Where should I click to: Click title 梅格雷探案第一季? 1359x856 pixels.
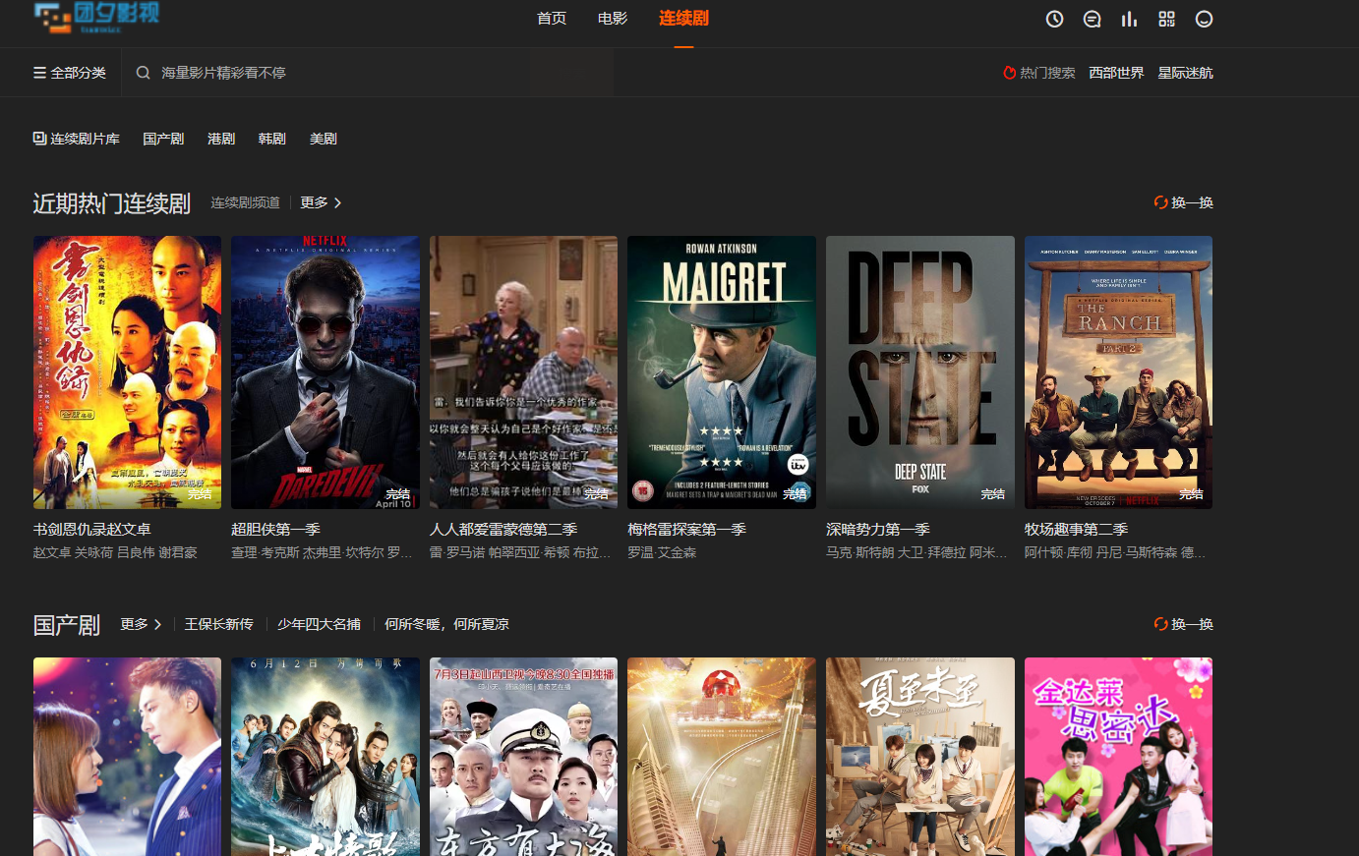click(x=686, y=529)
